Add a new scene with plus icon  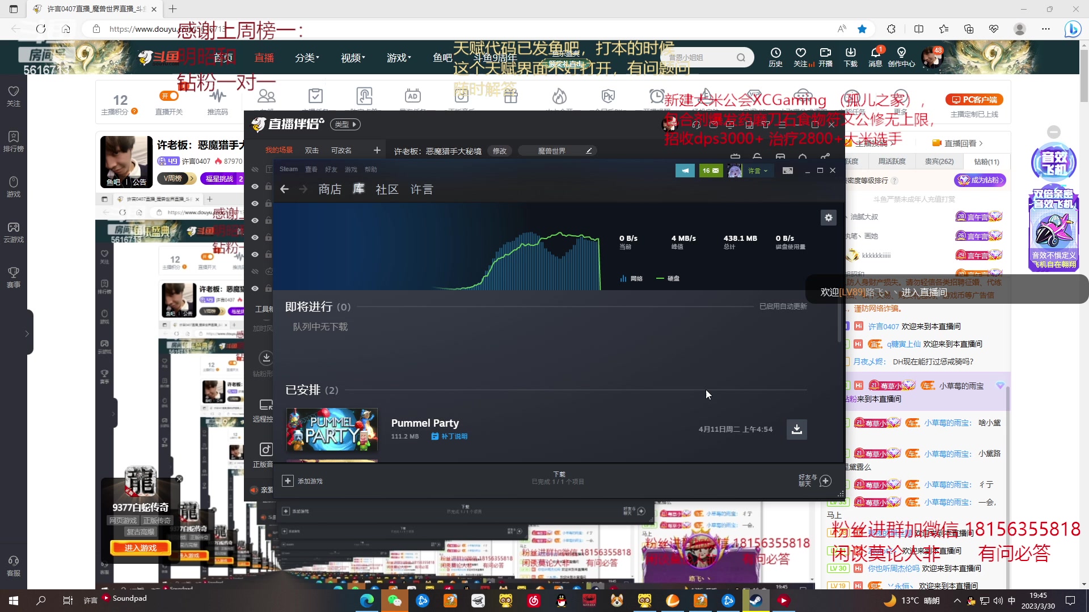pos(377,150)
